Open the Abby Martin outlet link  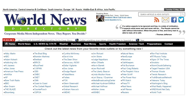click(x=10, y=53)
